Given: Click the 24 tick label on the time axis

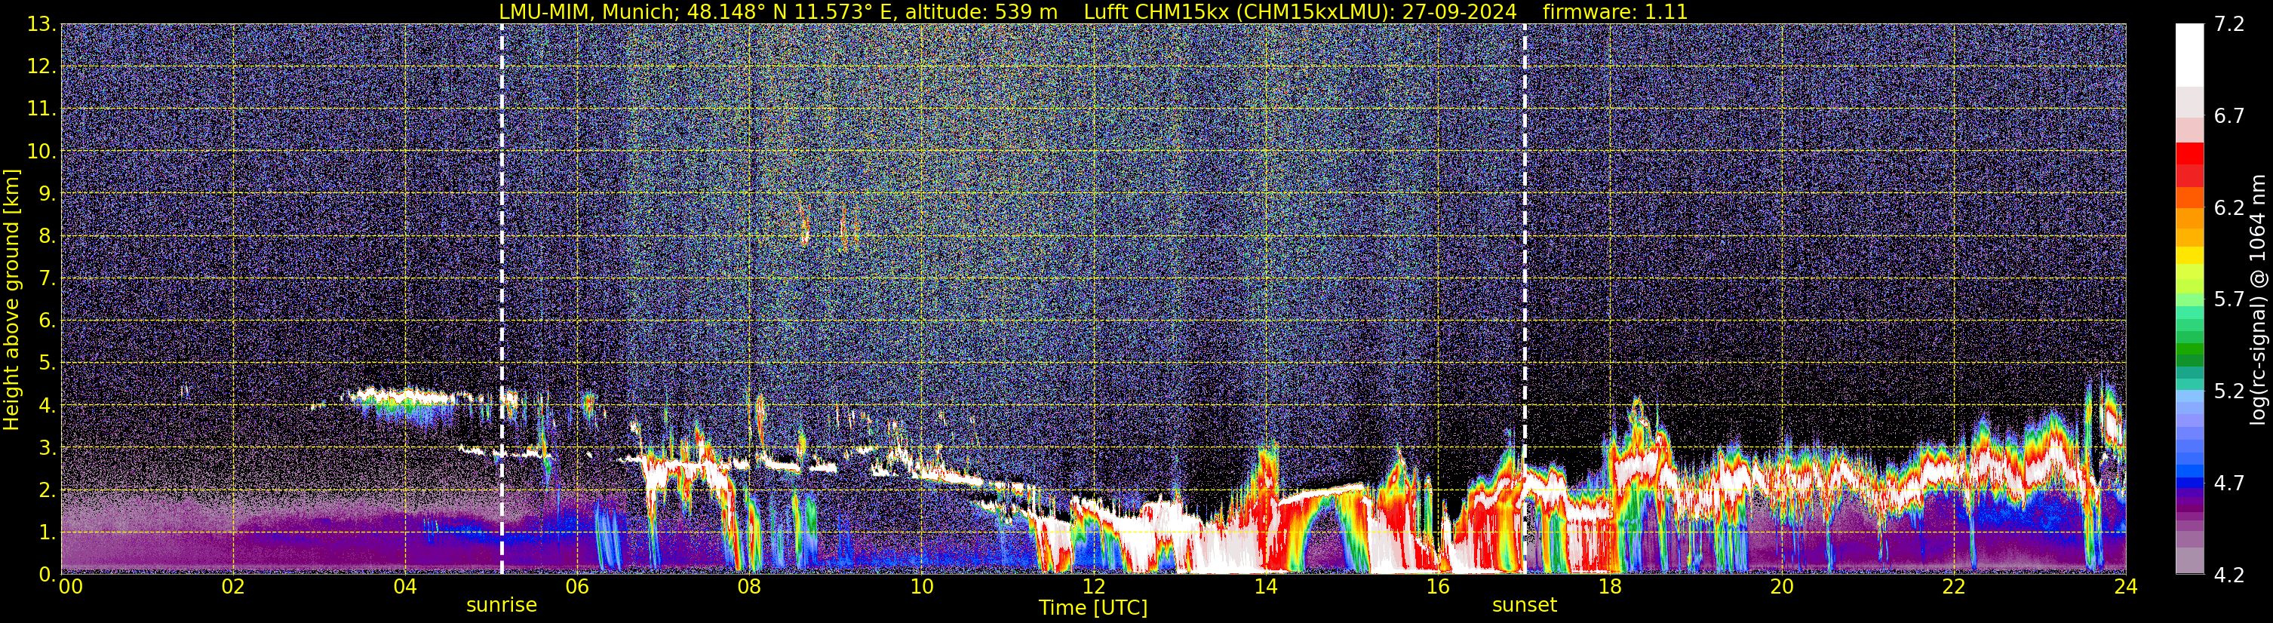Looking at the screenshot, I should 2126,587.
